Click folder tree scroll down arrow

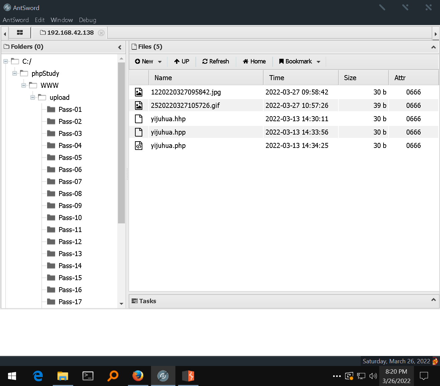[121, 304]
